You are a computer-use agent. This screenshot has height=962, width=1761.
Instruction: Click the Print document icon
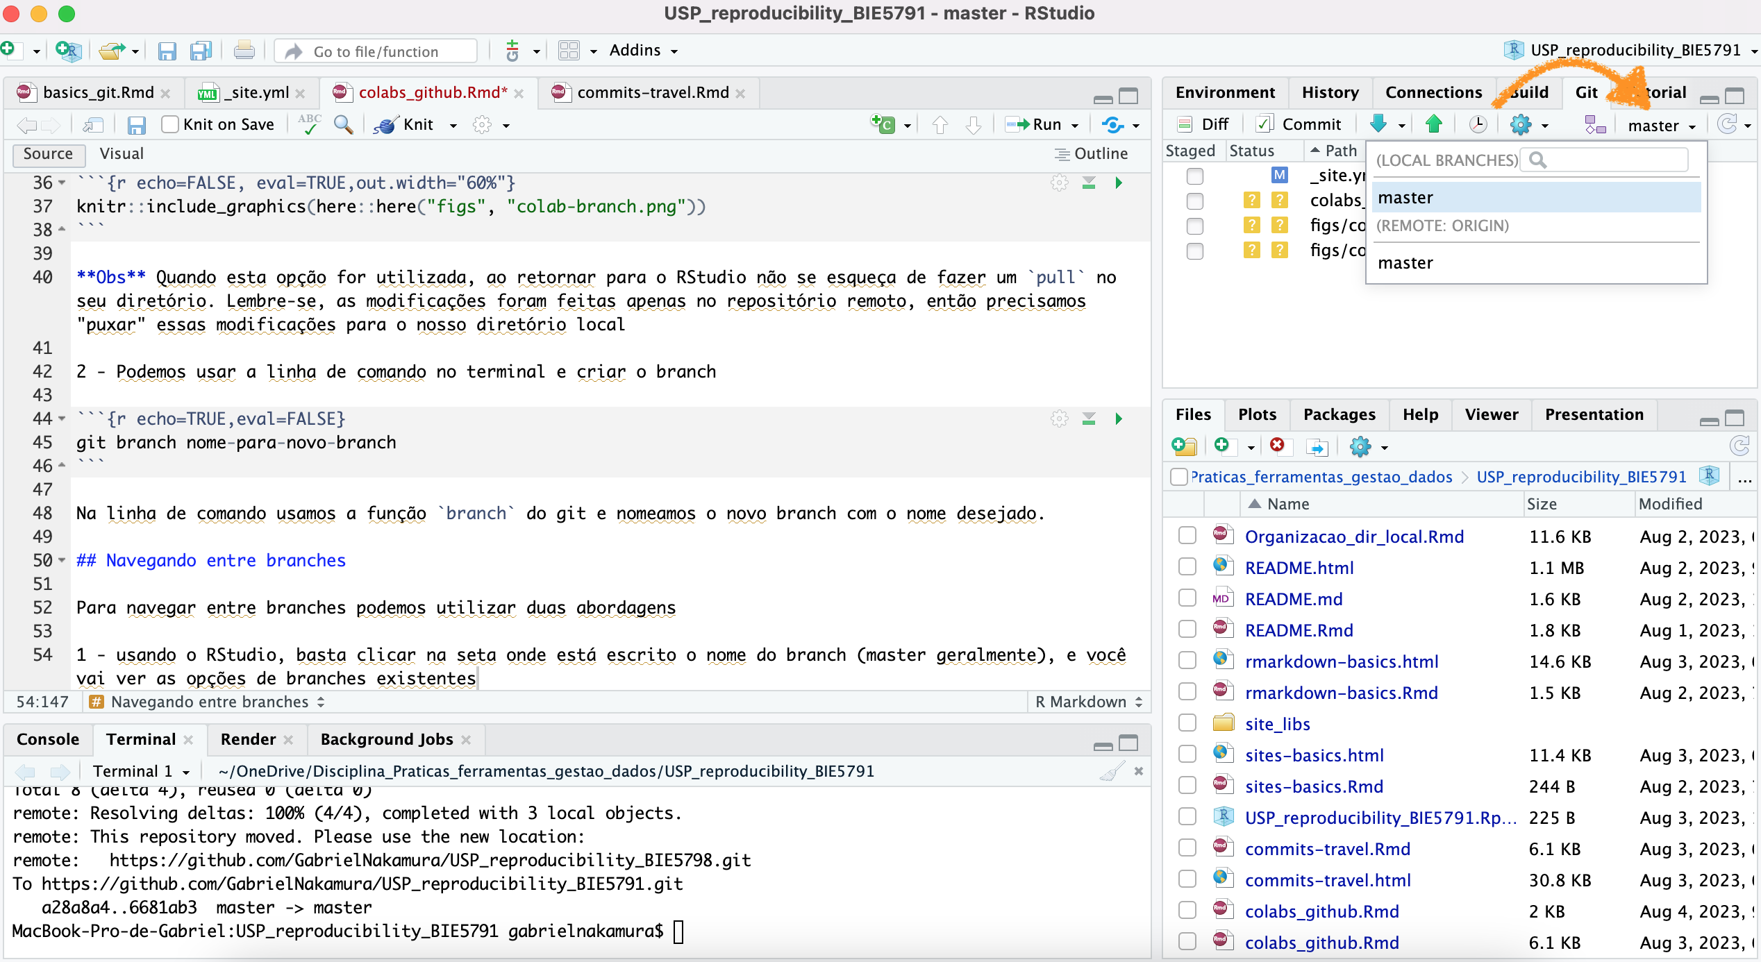243,51
